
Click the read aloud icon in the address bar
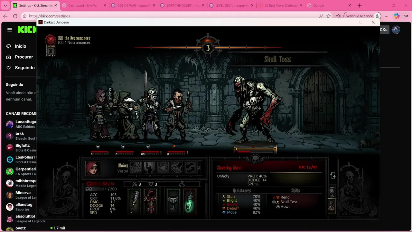(x=321, y=16)
